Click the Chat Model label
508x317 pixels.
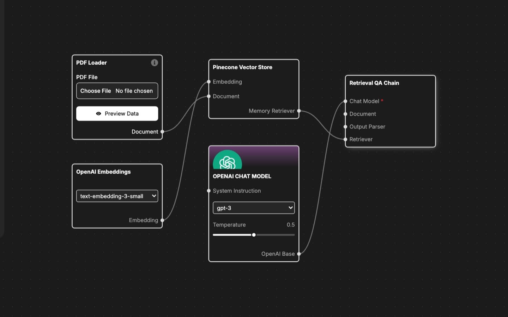coord(364,101)
